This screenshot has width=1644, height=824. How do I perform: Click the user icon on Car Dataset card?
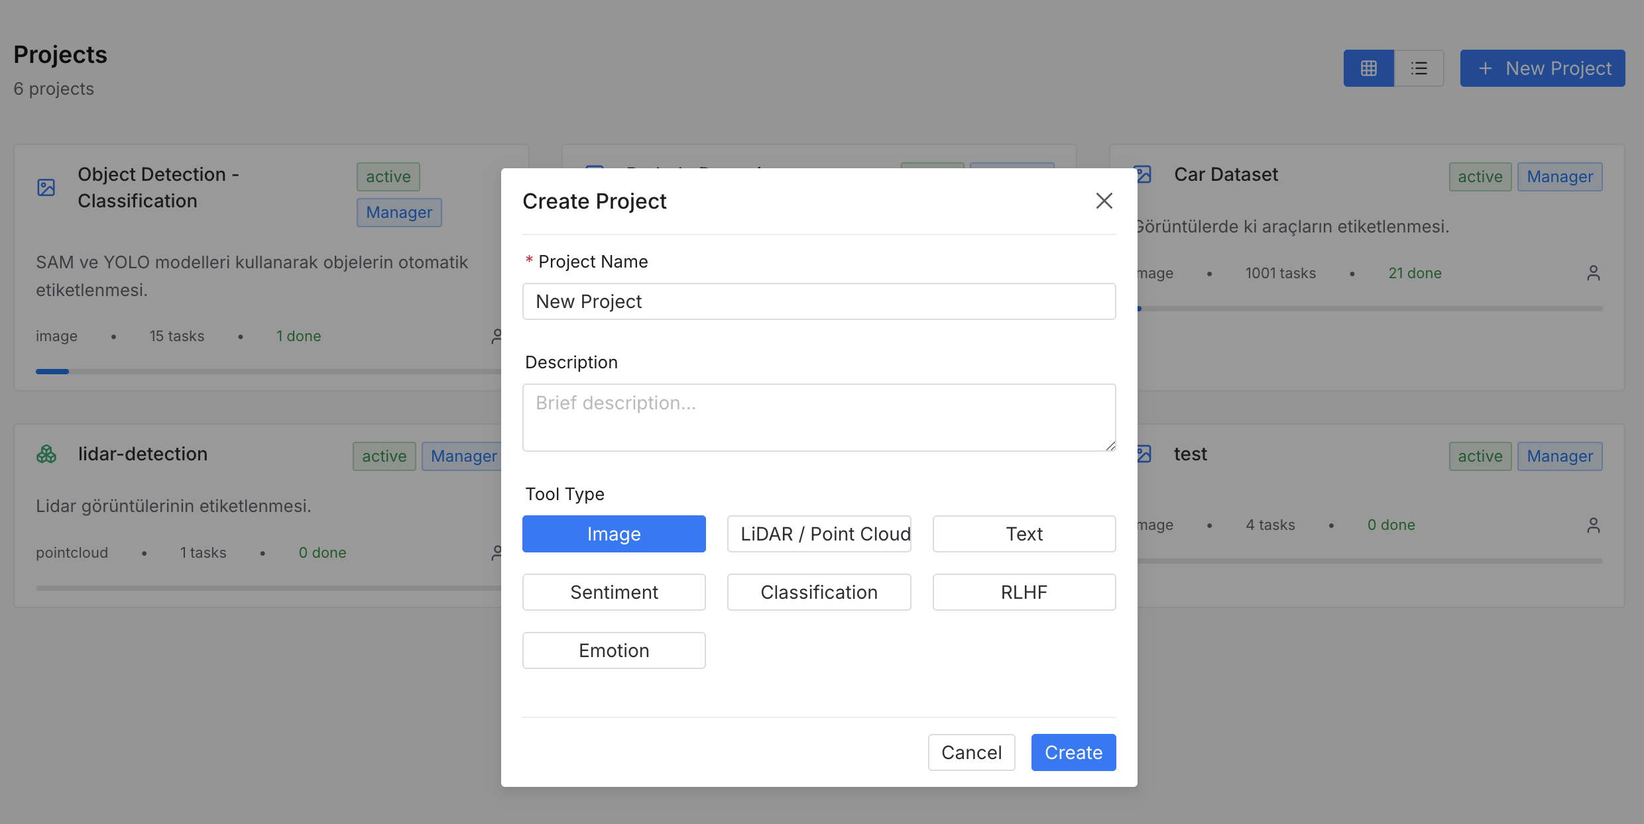(x=1593, y=273)
